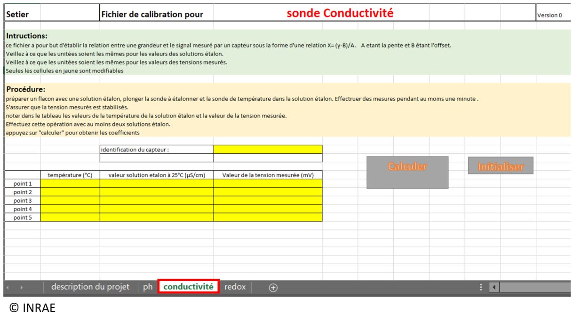Select point 1 tension mesurée cell

(268, 183)
